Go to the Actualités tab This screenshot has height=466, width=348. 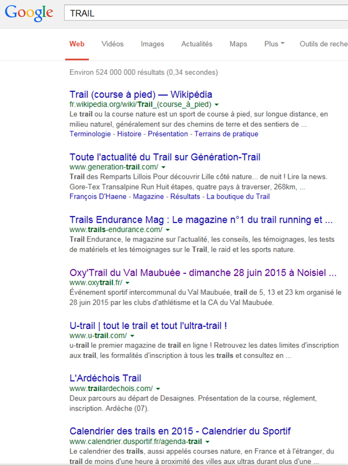[197, 44]
